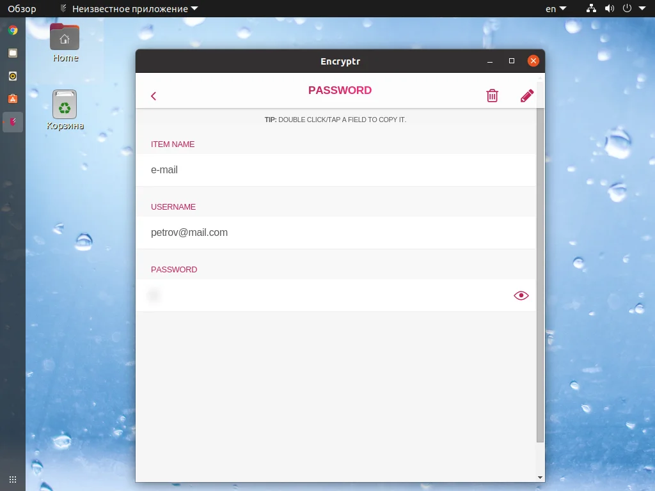
Task: Click the scrollbar down arrow
Action: [540, 477]
